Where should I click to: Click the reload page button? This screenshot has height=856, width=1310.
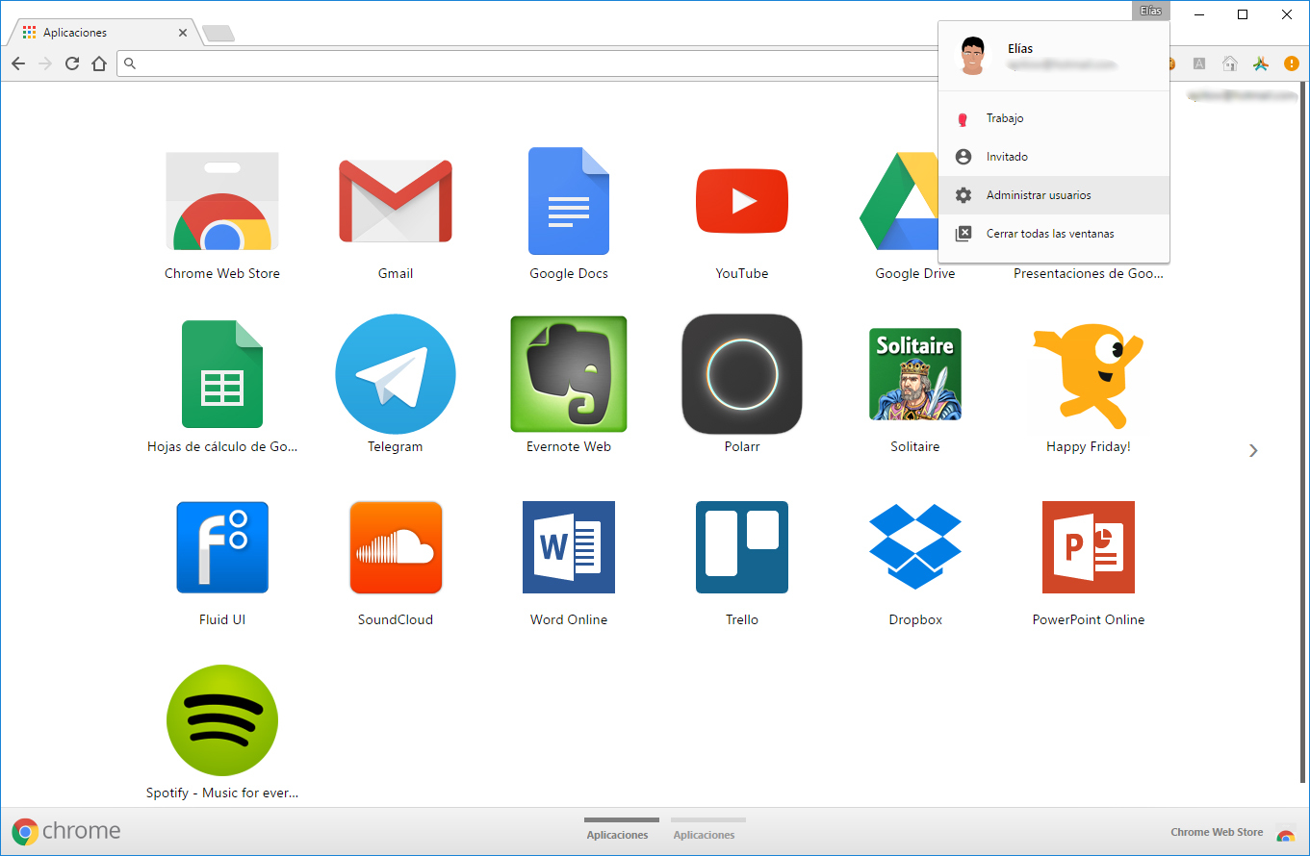pyautogui.click(x=72, y=63)
